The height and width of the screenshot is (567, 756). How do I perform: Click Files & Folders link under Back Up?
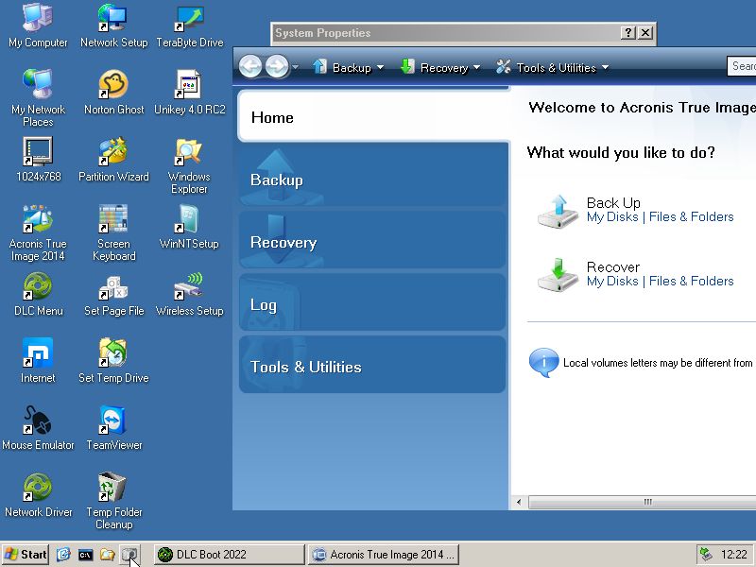692,217
